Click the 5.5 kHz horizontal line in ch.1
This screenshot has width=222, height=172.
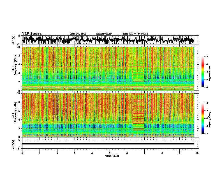(108, 67)
